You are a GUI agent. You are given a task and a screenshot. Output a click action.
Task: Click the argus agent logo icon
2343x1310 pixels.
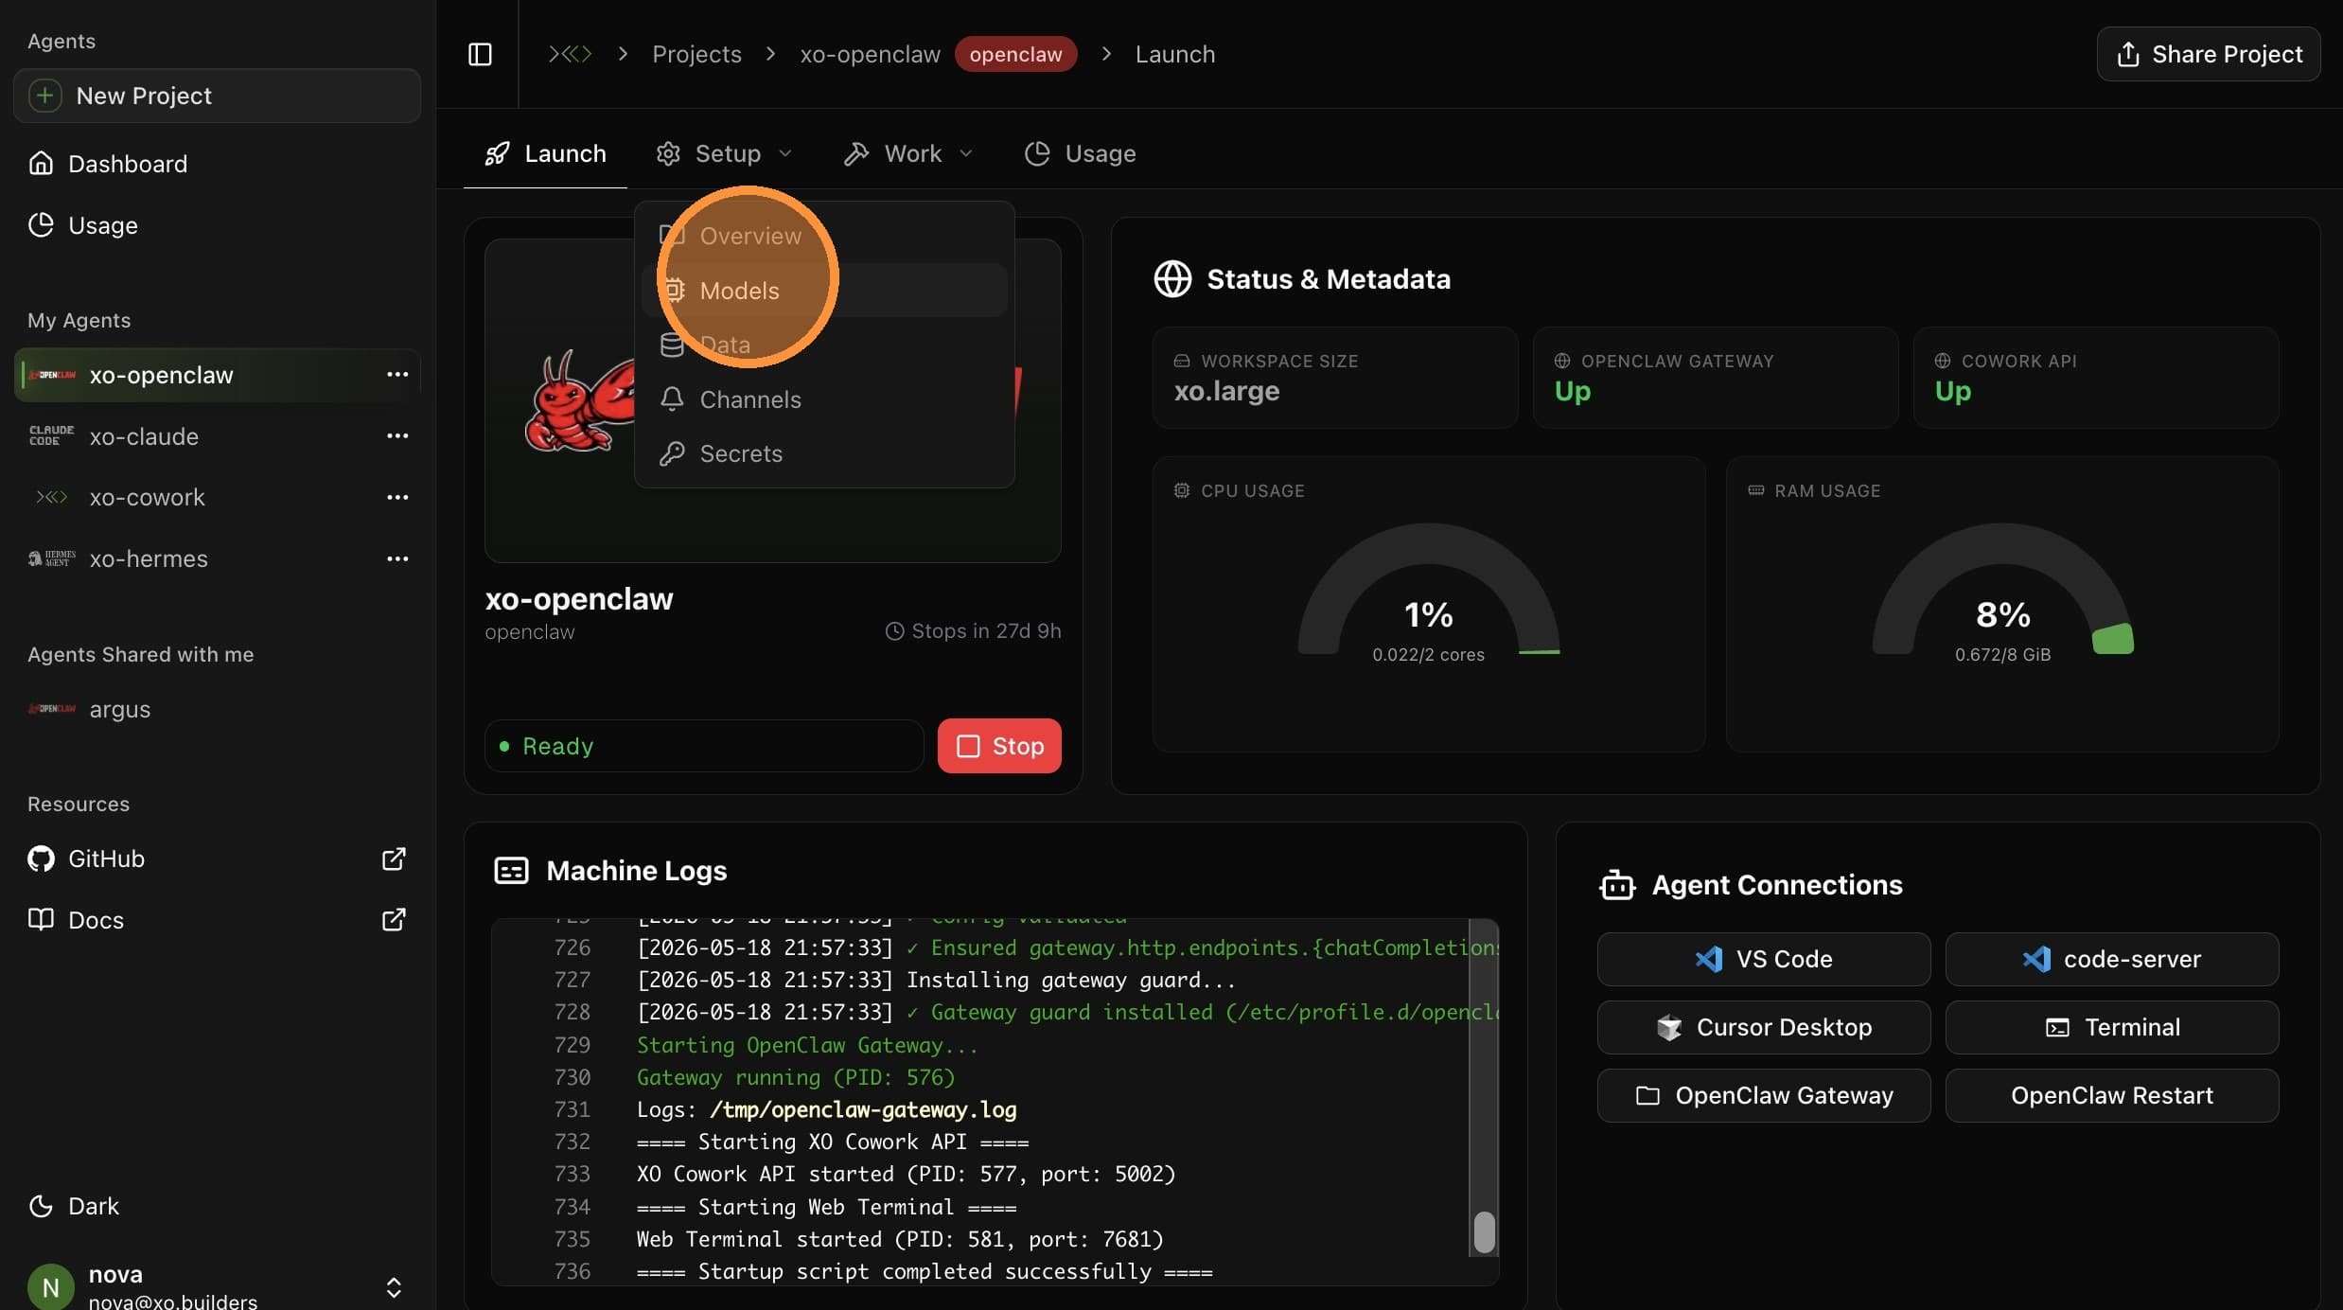coord(52,709)
